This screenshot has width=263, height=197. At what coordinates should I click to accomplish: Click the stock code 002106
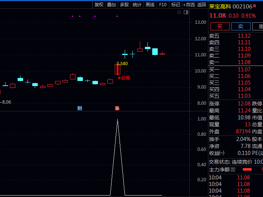[242, 7]
